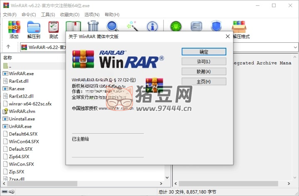Open the 工具(S) menu
The image size is (299, 196).
[x=48, y=15]
